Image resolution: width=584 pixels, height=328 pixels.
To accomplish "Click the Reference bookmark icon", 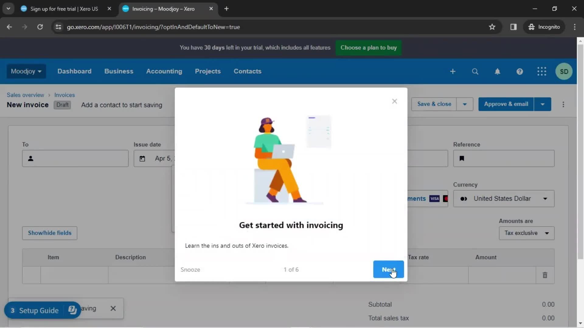I will pos(462,159).
